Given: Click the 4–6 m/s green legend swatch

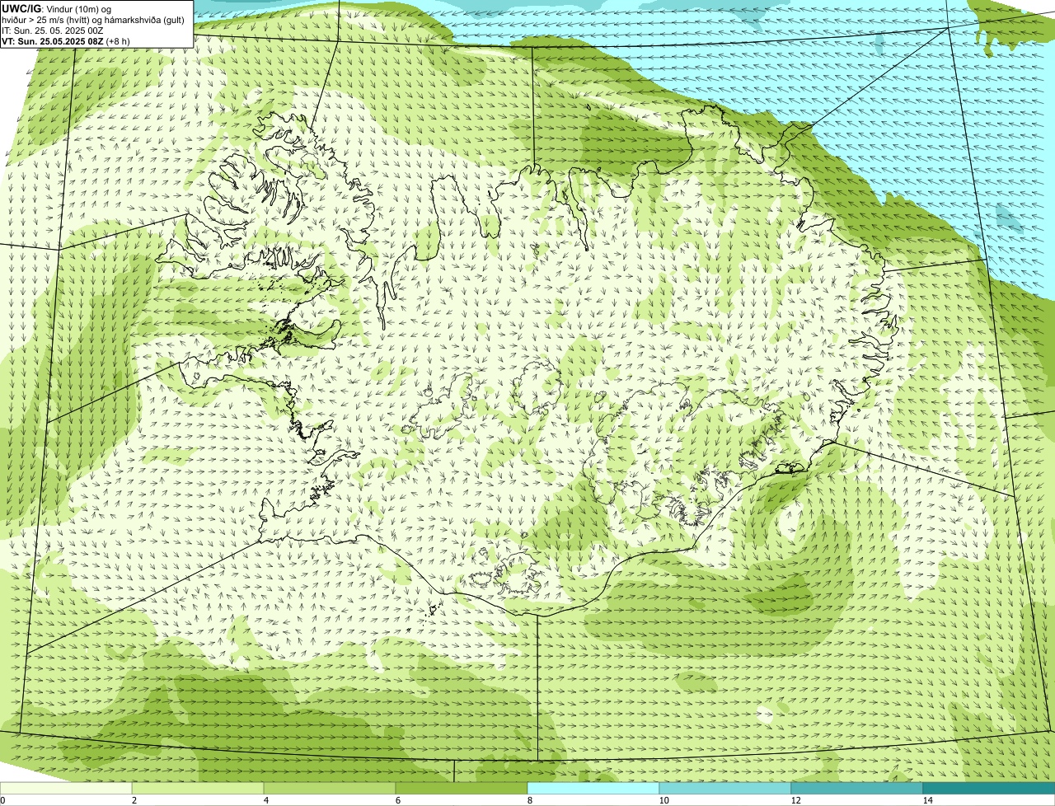Looking at the screenshot, I should tap(330, 789).
